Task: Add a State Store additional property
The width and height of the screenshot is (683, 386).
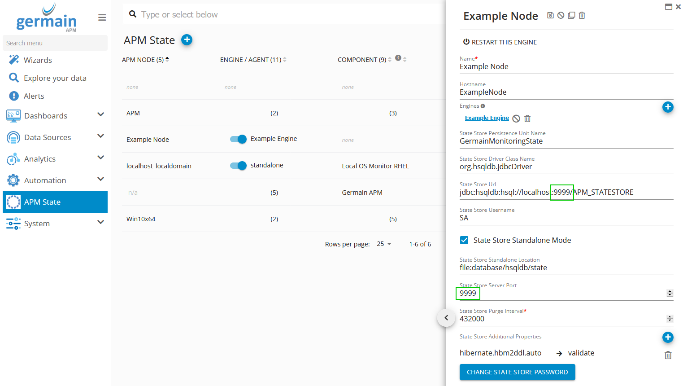Action: (668, 337)
